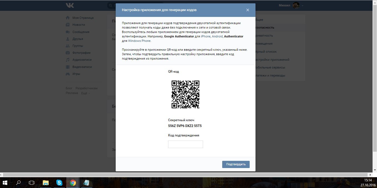This screenshot has height=188, width=377.
Task: Select Приватность settings tab
Action: pos(265,35)
